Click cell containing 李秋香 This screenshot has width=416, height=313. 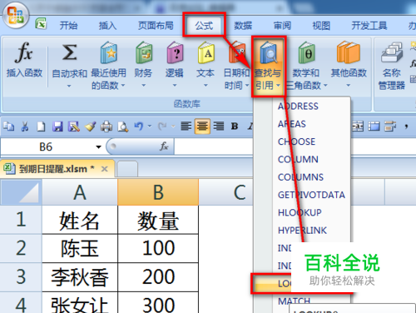pyautogui.click(x=80, y=277)
